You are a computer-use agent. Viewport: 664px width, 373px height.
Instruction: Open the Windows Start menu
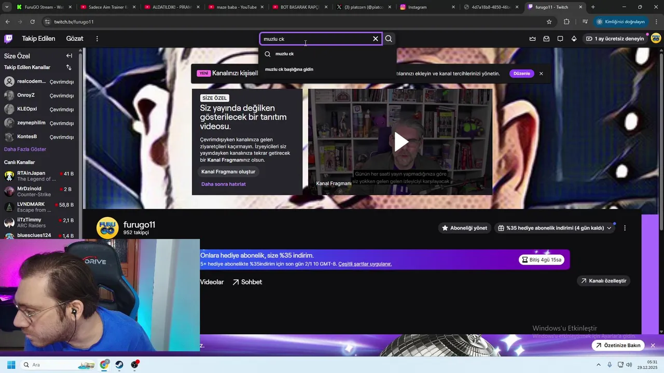[x=11, y=365]
